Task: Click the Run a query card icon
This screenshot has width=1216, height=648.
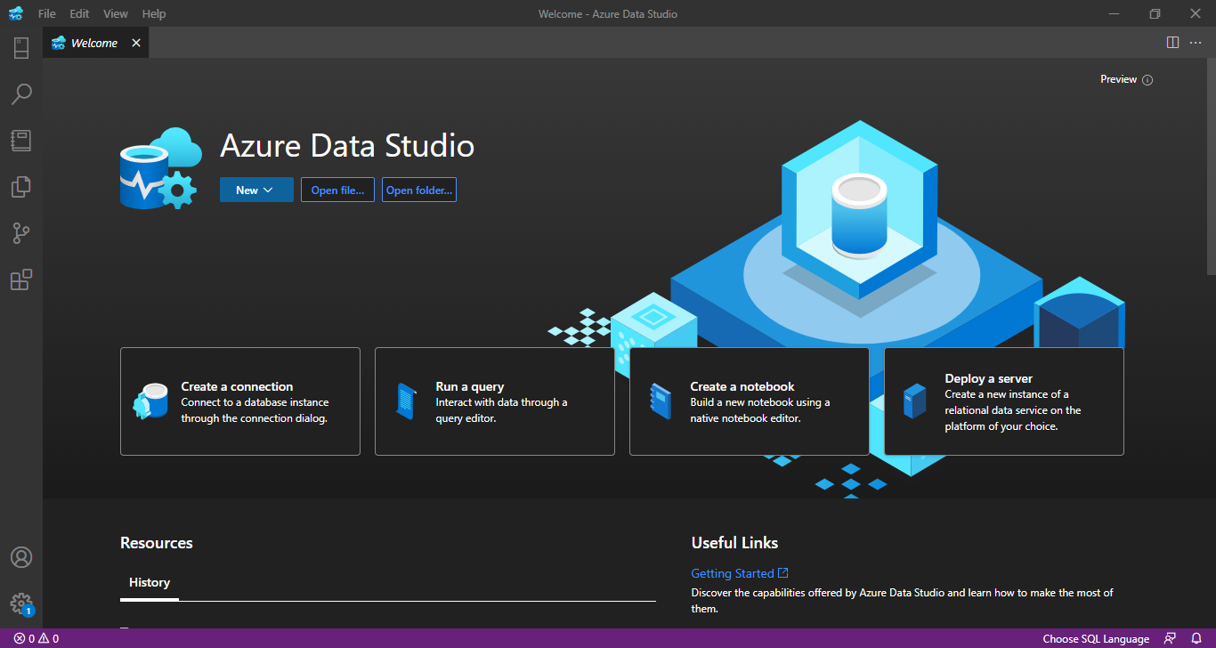Action: [x=406, y=401]
